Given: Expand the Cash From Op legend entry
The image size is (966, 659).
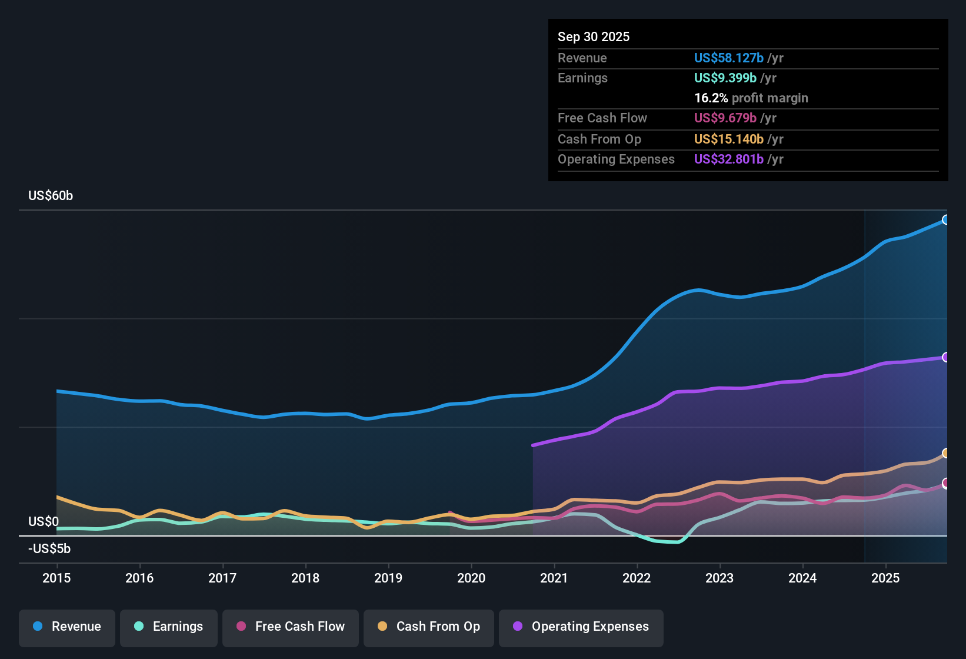Looking at the screenshot, I should click(428, 627).
